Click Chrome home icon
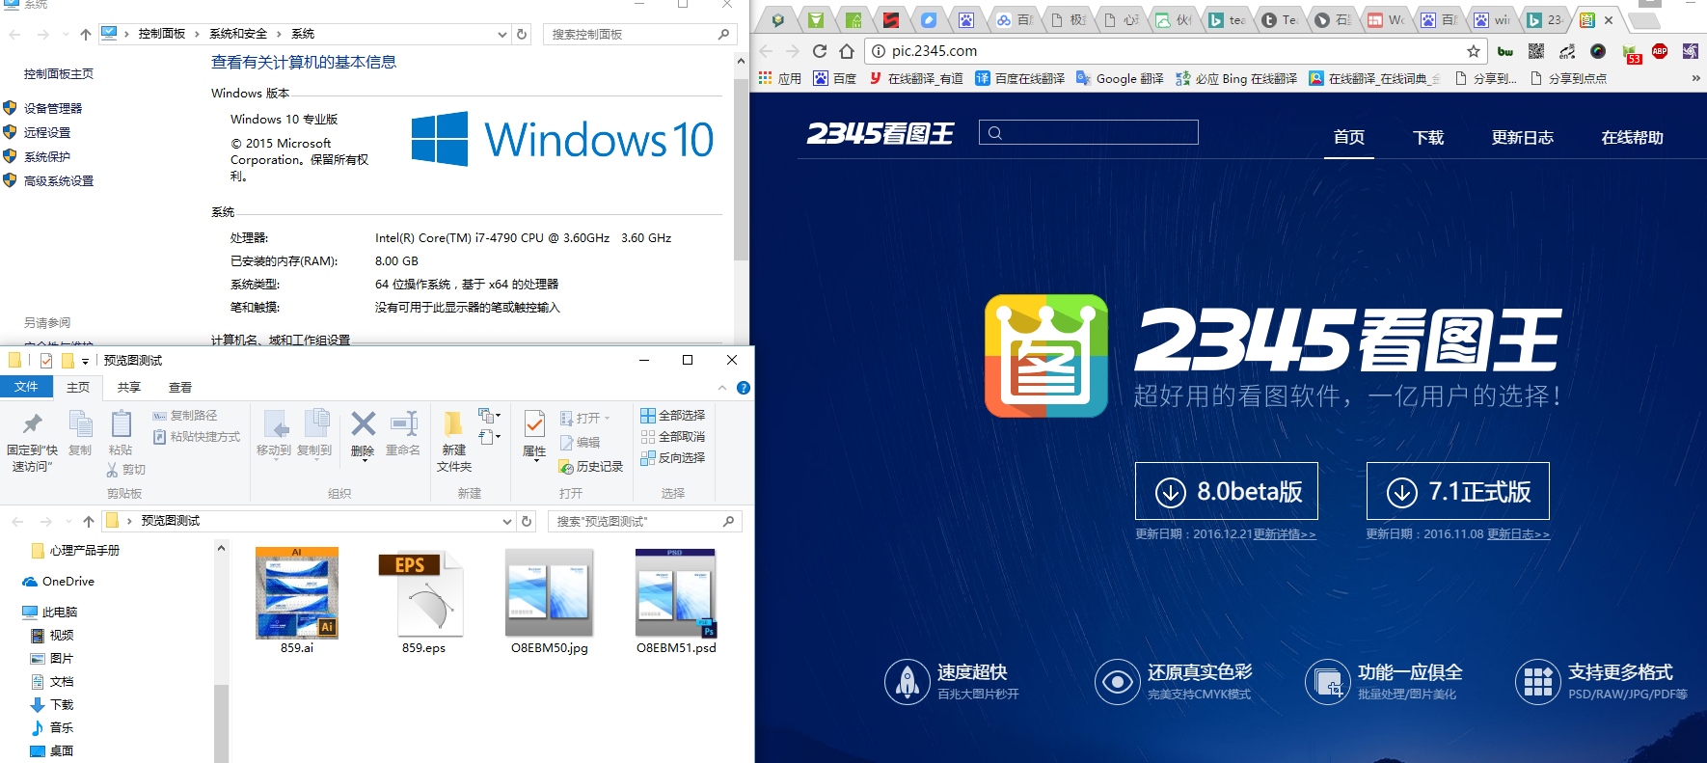Screen dimensions: 1707x763 point(847,51)
